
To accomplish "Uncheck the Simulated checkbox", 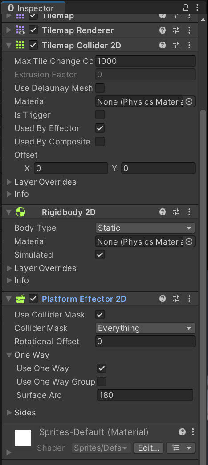I will pos(100,255).
